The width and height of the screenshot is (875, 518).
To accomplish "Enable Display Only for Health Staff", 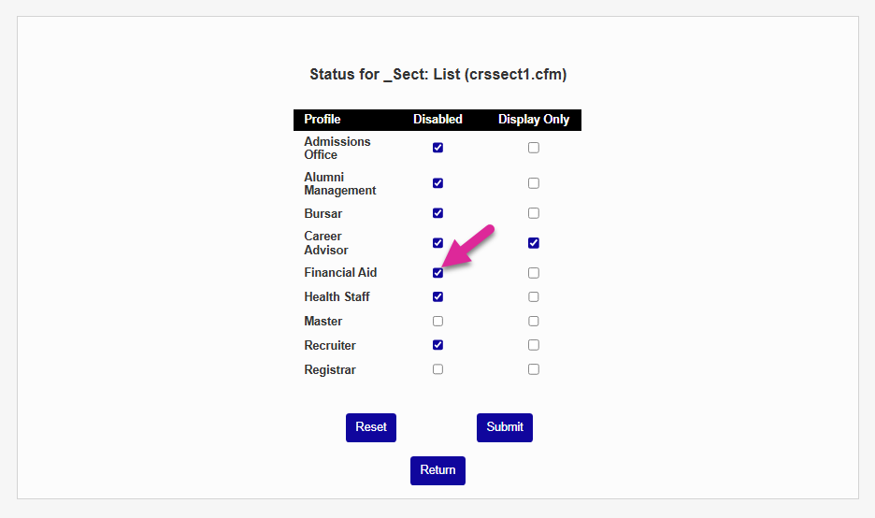I will (x=533, y=297).
